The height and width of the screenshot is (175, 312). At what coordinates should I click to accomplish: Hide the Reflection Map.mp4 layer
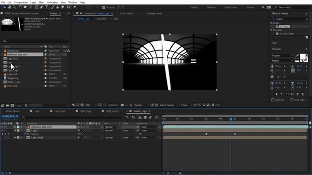(x=2, y=127)
